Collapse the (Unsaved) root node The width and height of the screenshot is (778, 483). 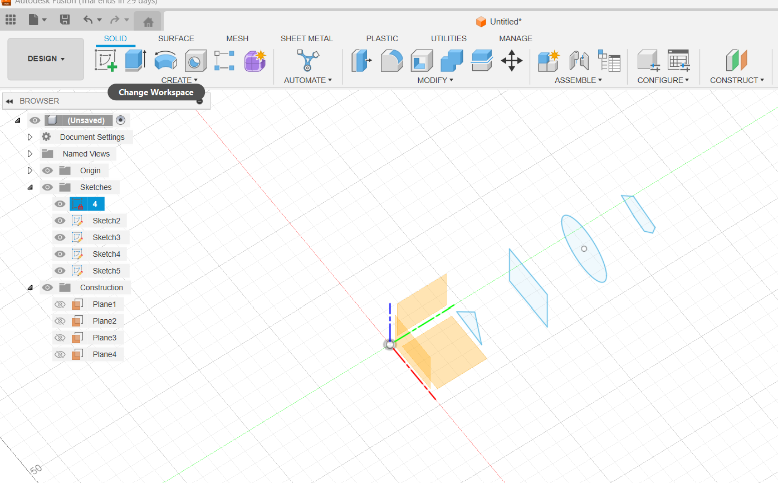pos(17,120)
